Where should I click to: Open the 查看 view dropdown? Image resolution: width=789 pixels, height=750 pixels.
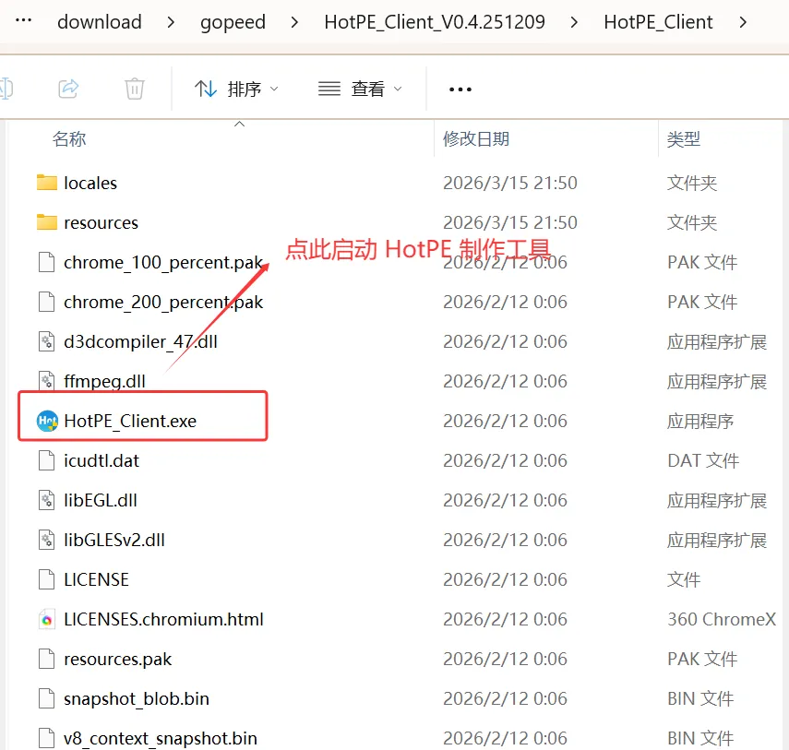(360, 89)
